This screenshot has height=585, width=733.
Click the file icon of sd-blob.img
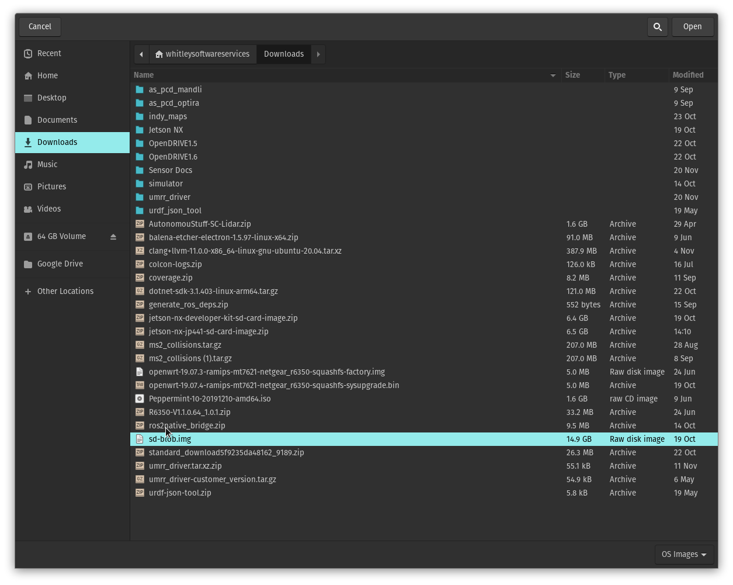tap(140, 439)
